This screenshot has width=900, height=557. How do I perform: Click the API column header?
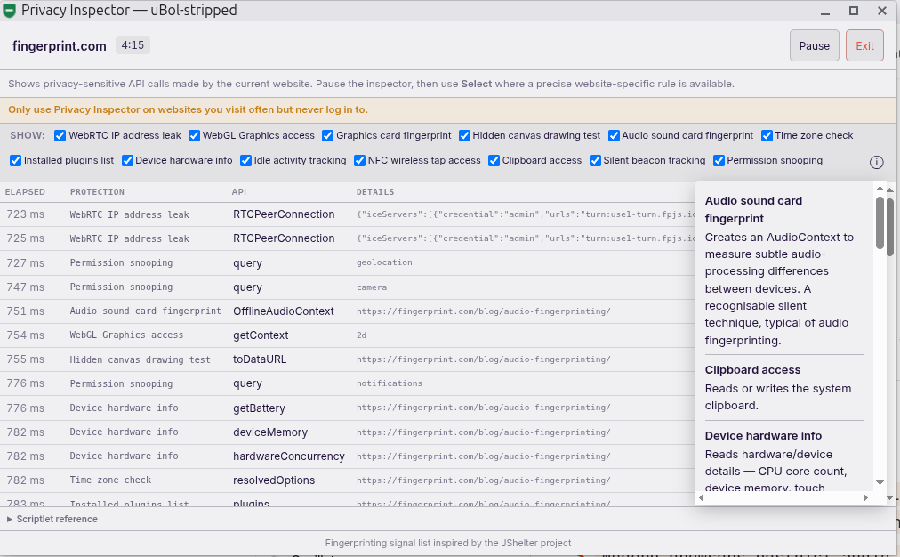tap(238, 192)
